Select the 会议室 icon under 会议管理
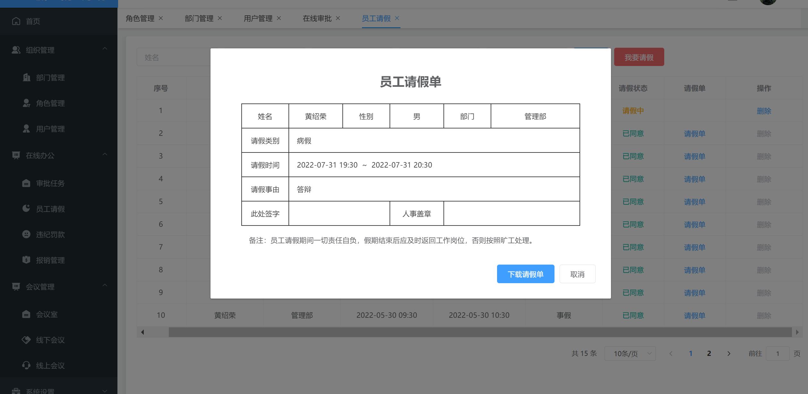The height and width of the screenshot is (394, 808). 27,314
